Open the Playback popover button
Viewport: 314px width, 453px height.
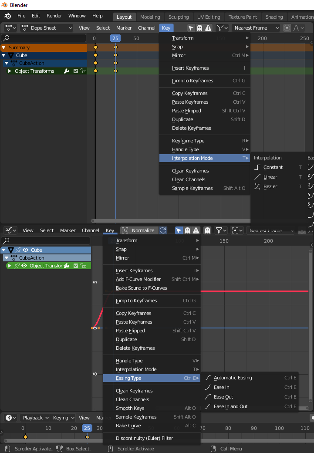pos(35,418)
